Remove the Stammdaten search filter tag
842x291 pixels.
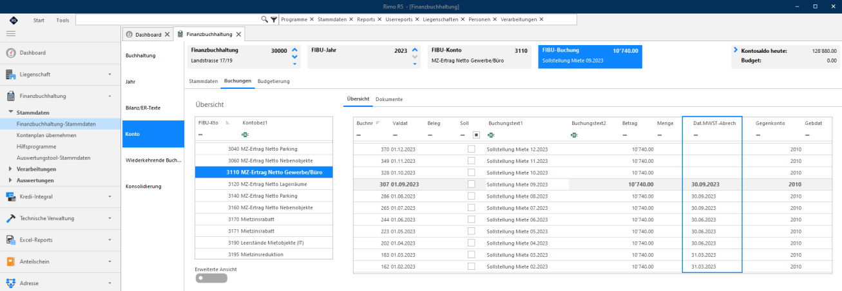pos(350,19)
